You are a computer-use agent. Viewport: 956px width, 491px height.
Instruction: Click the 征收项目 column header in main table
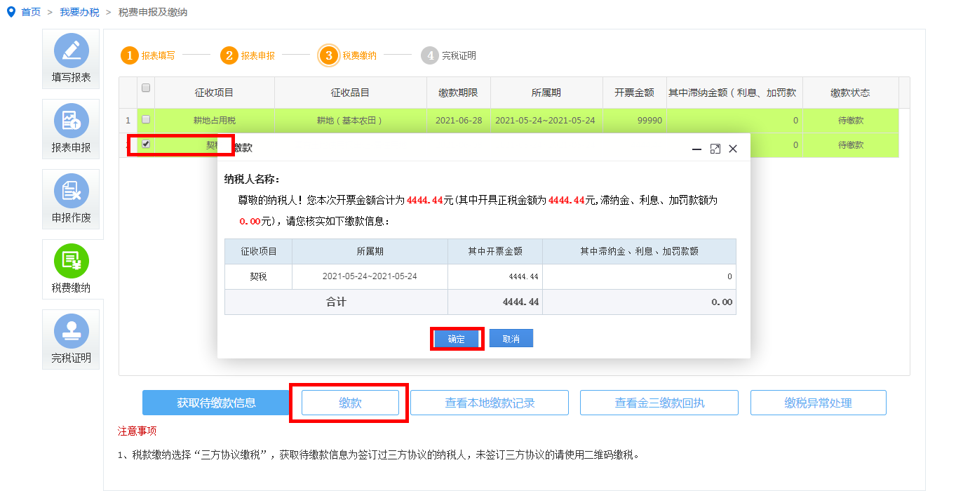214,93
